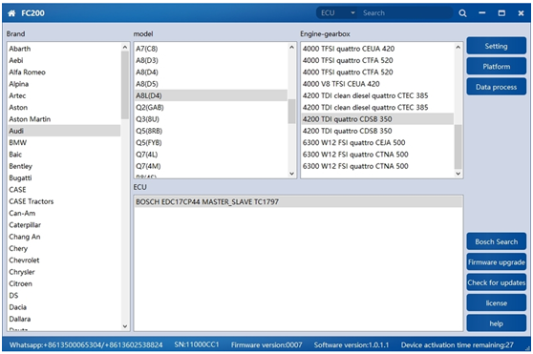Open the help button
Screen dimensions: 533x354
point(497,323)
